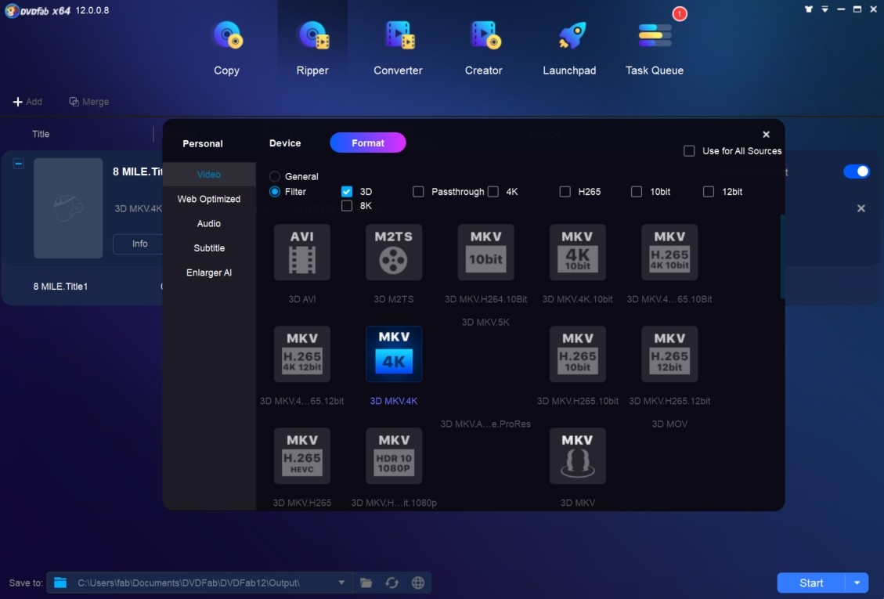Select the General radio button
The width and height of the screenshot is (884, 599).
(x=275, y=176)
